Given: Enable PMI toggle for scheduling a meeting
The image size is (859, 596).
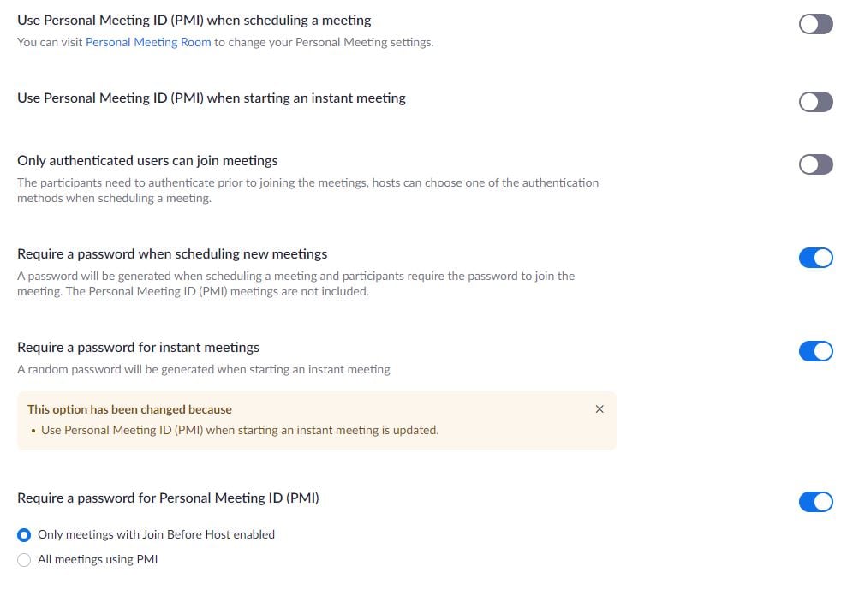Looking at the screenshot, I should (x=815, y=24).
